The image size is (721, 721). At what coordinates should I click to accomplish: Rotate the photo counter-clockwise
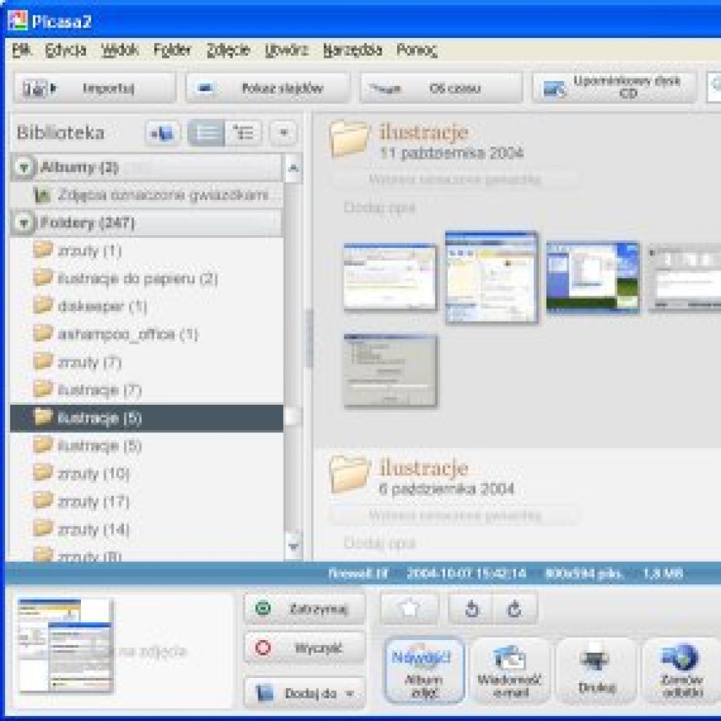tap(471, 609)
